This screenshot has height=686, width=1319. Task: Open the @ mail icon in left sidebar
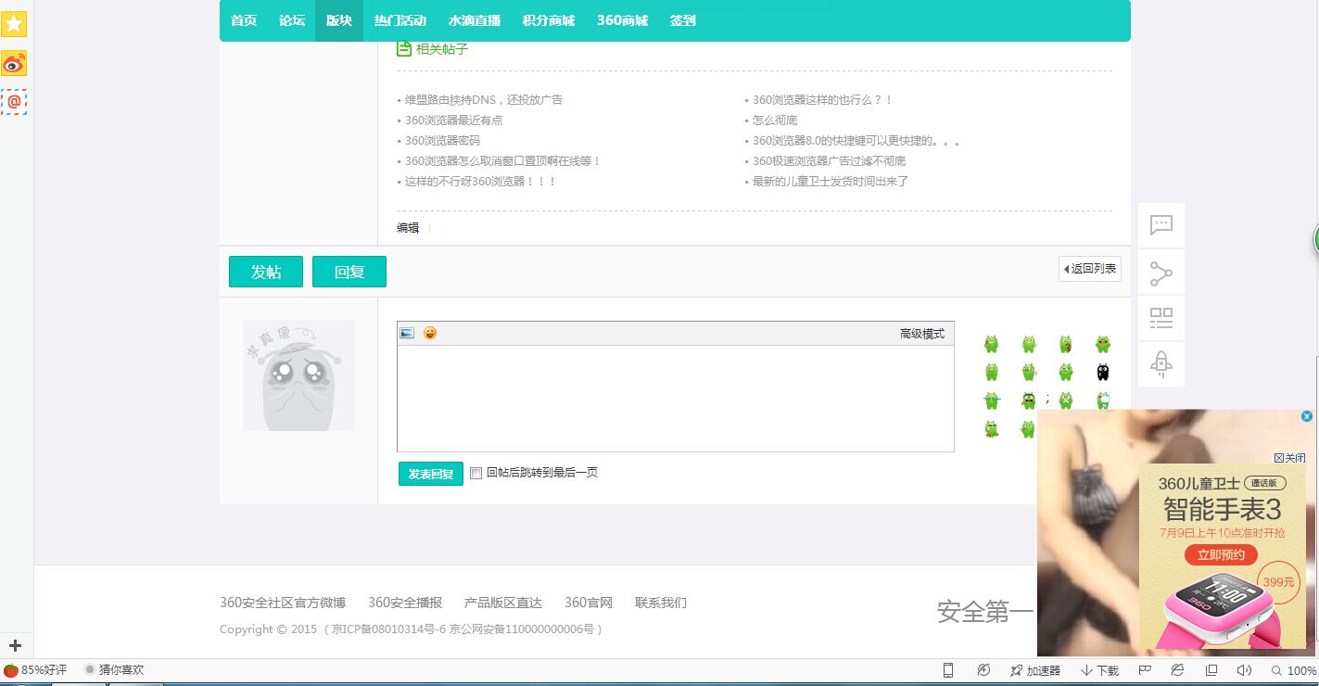tap(14, 102)
